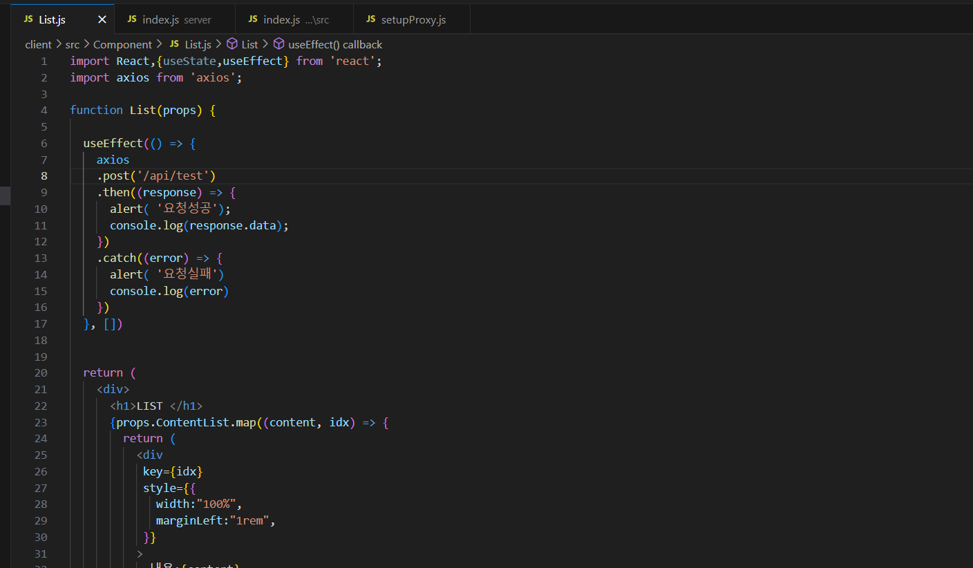Select line number 23 in the gutter
This screenshot has width=973, height=568.
tap(41, 422)
